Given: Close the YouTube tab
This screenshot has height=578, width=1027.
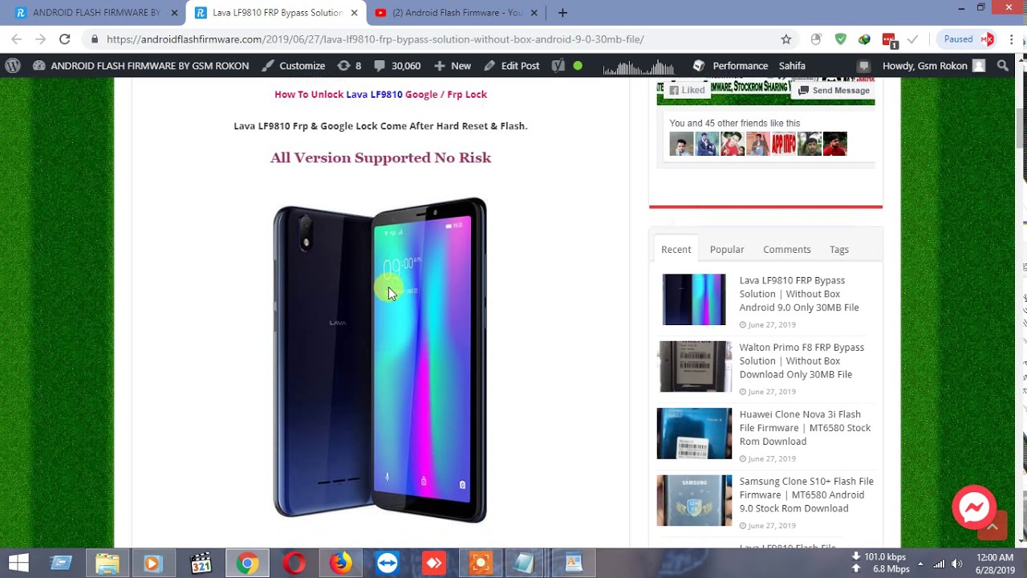Looking at the screenshot, I should point(535,13).
